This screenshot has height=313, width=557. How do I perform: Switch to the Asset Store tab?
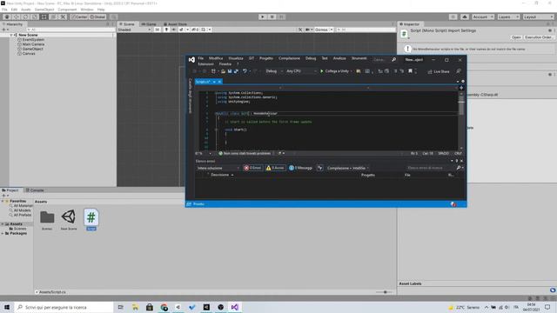175,24
